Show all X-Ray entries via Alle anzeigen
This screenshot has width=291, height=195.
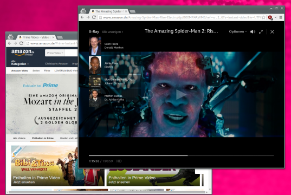click(112, 32)
